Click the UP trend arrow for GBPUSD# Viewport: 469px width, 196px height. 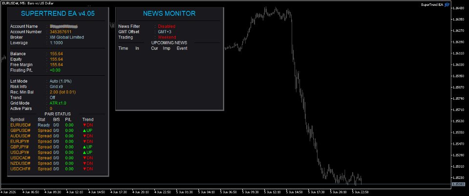87,131
